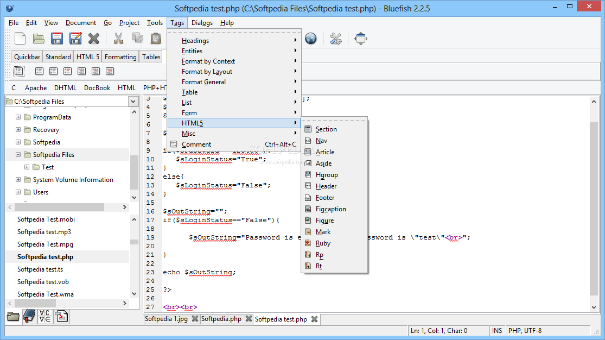Open the Project menu
605x340 pixels.
click(129, 23)
